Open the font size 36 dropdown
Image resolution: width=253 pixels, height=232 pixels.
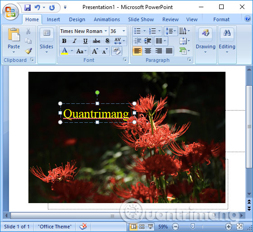point(124,31)
